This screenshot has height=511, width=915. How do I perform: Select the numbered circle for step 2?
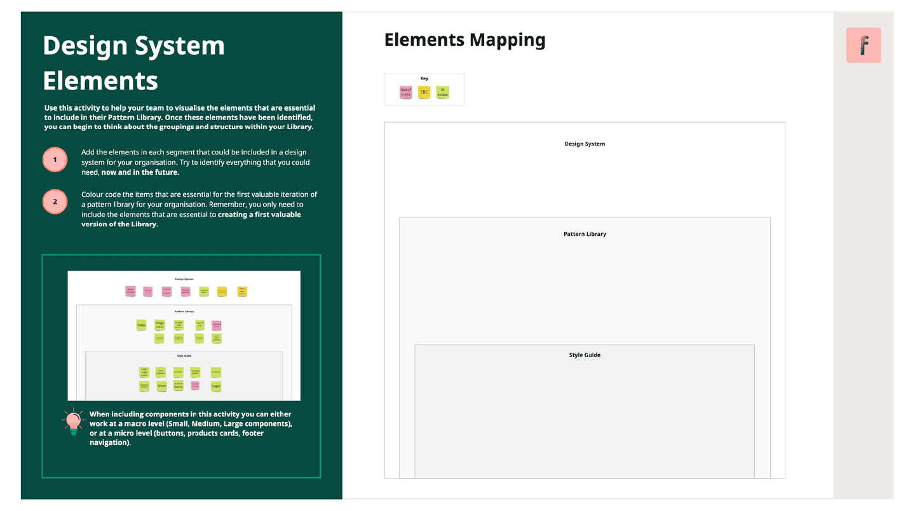click(x=55, y=201)
